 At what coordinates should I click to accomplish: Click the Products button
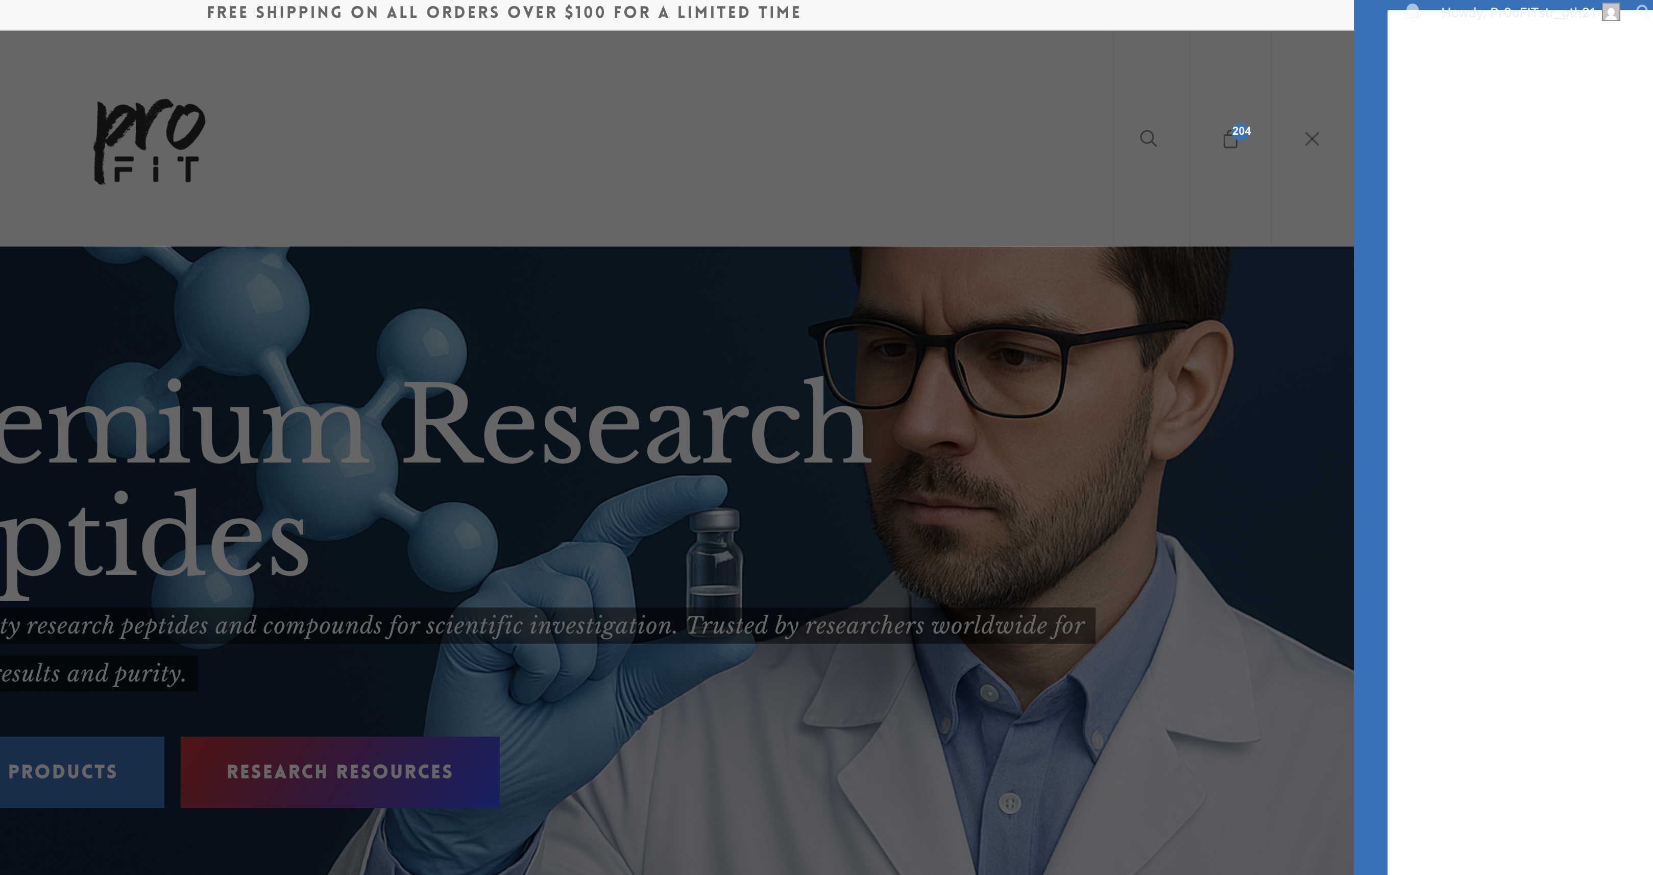pyautogui.click(x=70, y=772)
